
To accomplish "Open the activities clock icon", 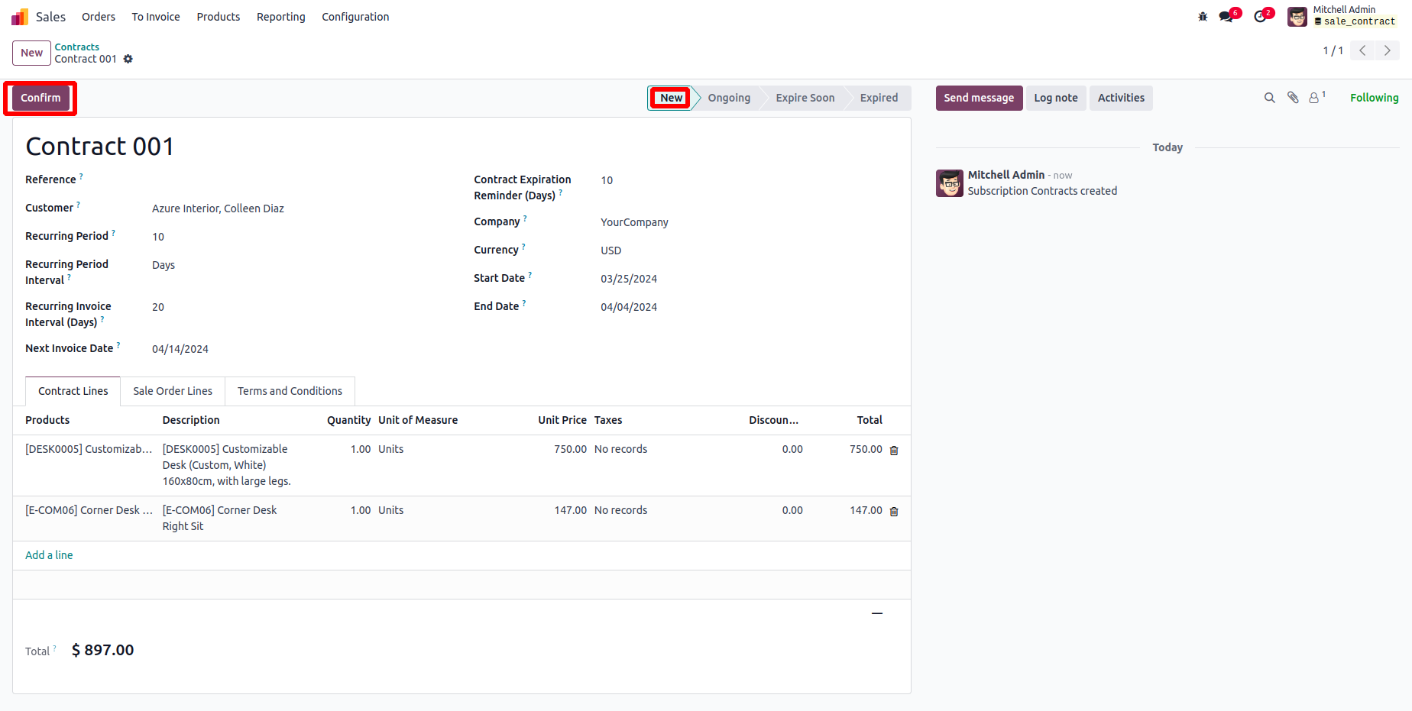I will click(x=1260, y=17).
